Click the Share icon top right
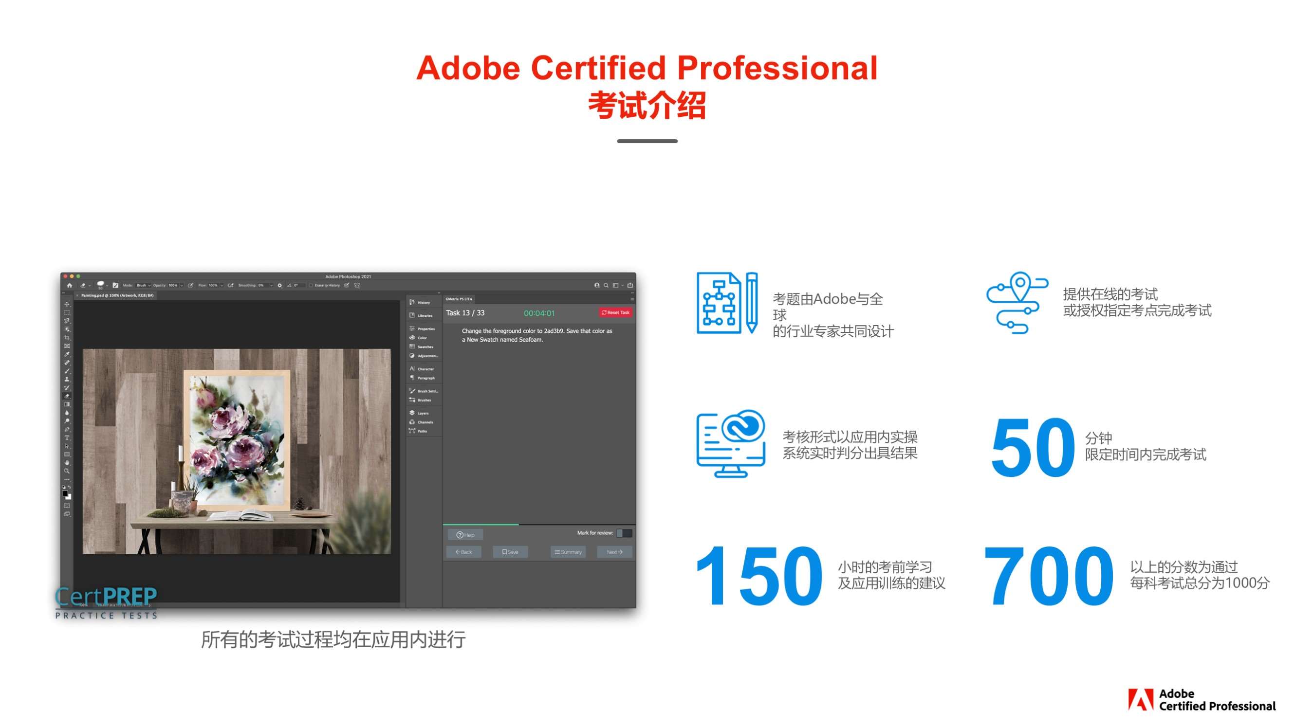This screenshot has width=1295, height=728. coord(630,285)
